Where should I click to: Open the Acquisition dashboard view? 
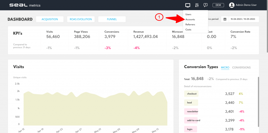coord(50,19)
